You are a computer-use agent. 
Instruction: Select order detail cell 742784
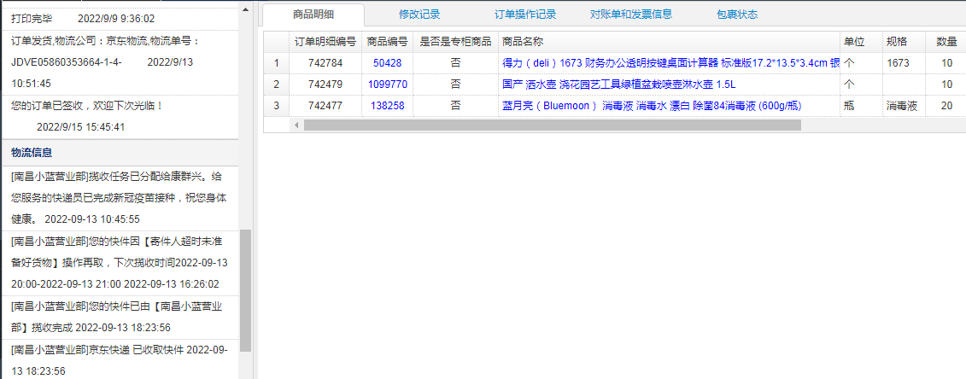325,63
